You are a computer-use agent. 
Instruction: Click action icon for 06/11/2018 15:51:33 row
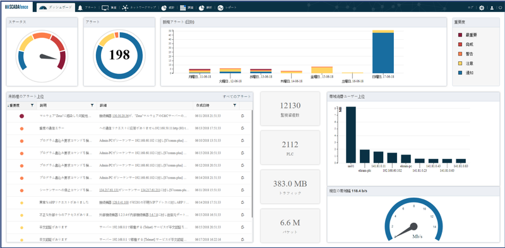tap(243, 191)
